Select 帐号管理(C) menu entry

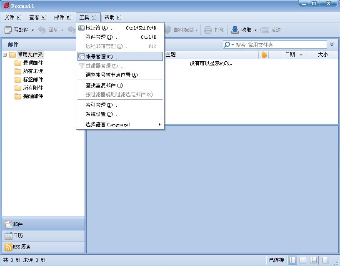point(120,56)
